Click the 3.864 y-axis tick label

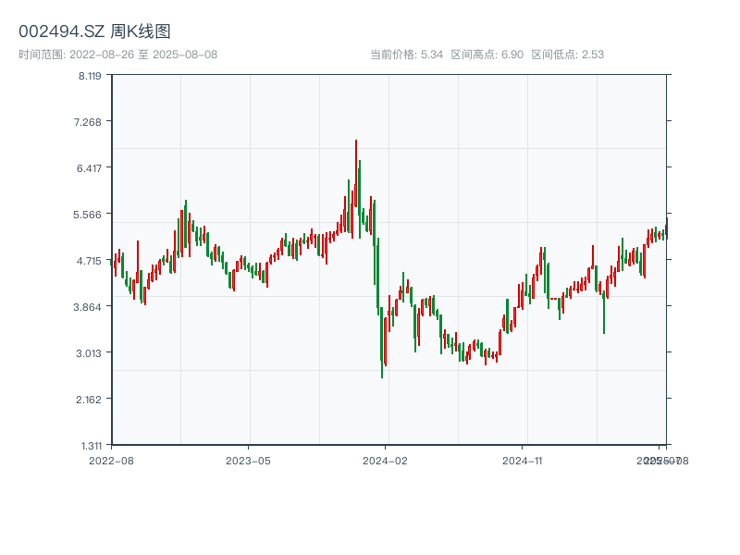90,307
